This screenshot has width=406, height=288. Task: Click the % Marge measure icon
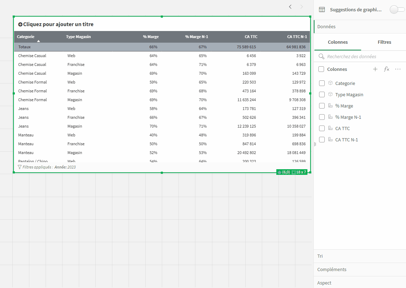pyautogui.click(x=330, y=105)
